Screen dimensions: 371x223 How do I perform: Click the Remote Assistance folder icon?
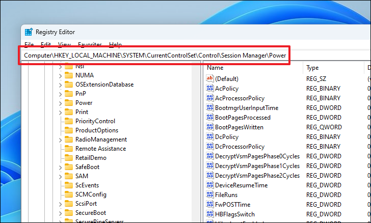coord(69,149)
